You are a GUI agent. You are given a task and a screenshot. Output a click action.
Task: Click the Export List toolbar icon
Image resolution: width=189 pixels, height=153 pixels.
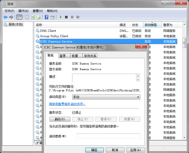[39, 17]
